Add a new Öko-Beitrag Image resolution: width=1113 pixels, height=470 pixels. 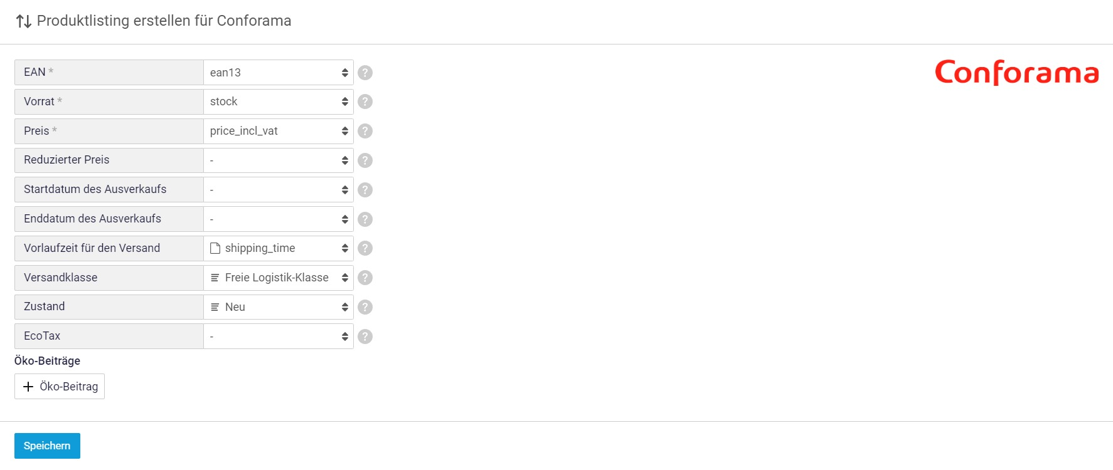(x=60, y=387)
